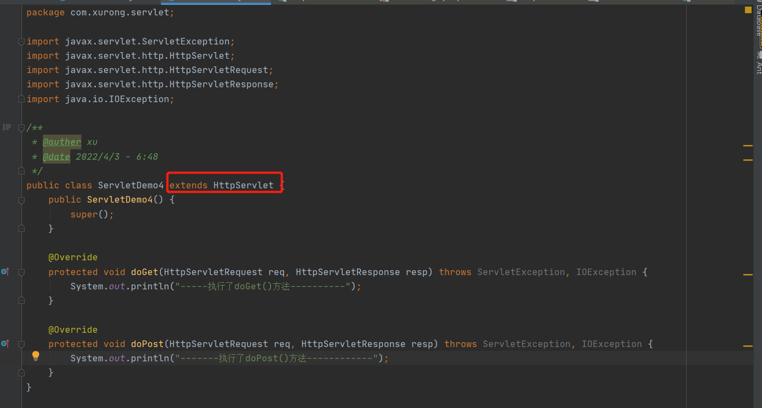Collapse the ServletDemo4 constructor body
Screen dimensions: 762x408
tap(21, 200)
